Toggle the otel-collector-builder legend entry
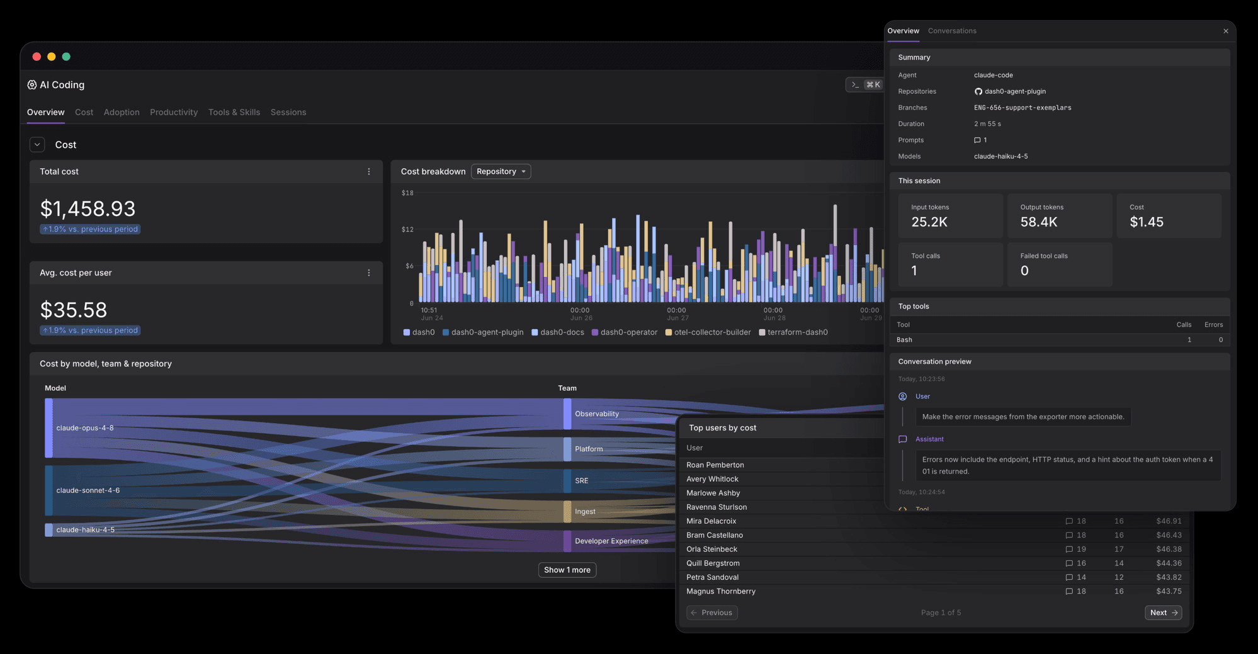 pyautogui.click(x=708, y=333)
